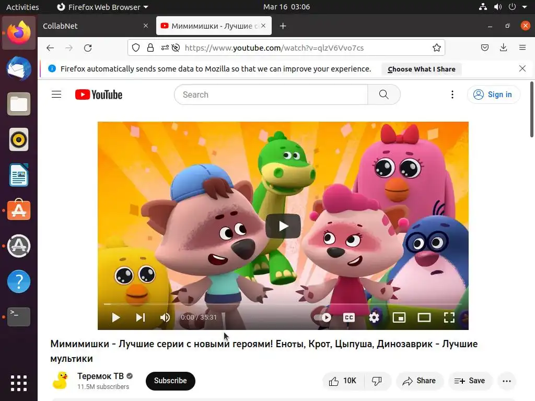Switch to theater mode
The image size is (535, 401).
click(x=424, y=317)
